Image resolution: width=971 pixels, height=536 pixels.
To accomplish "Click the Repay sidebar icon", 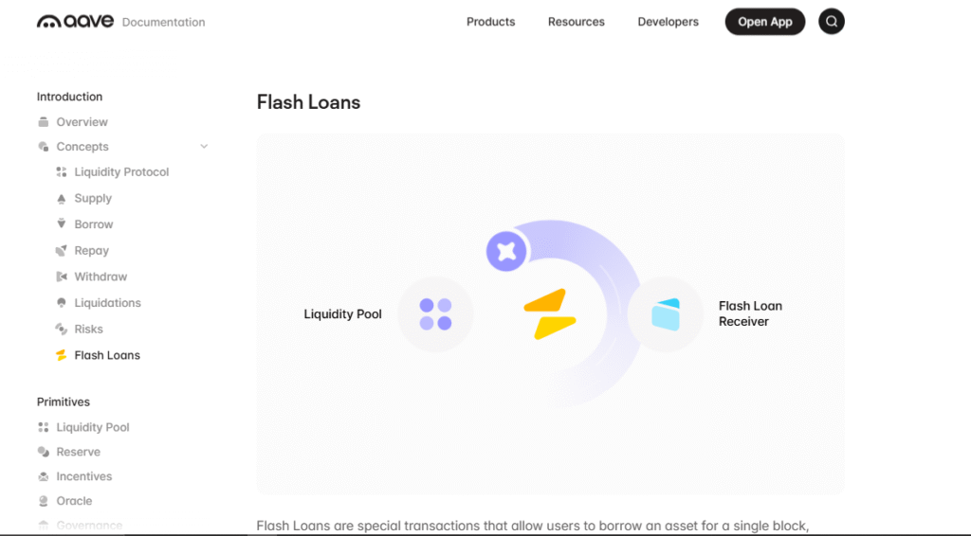I will pyautogui.click(x=62, y=251).
